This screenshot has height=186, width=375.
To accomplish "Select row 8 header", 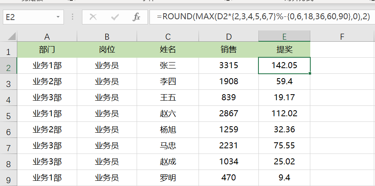I will [x=8, y=162].
